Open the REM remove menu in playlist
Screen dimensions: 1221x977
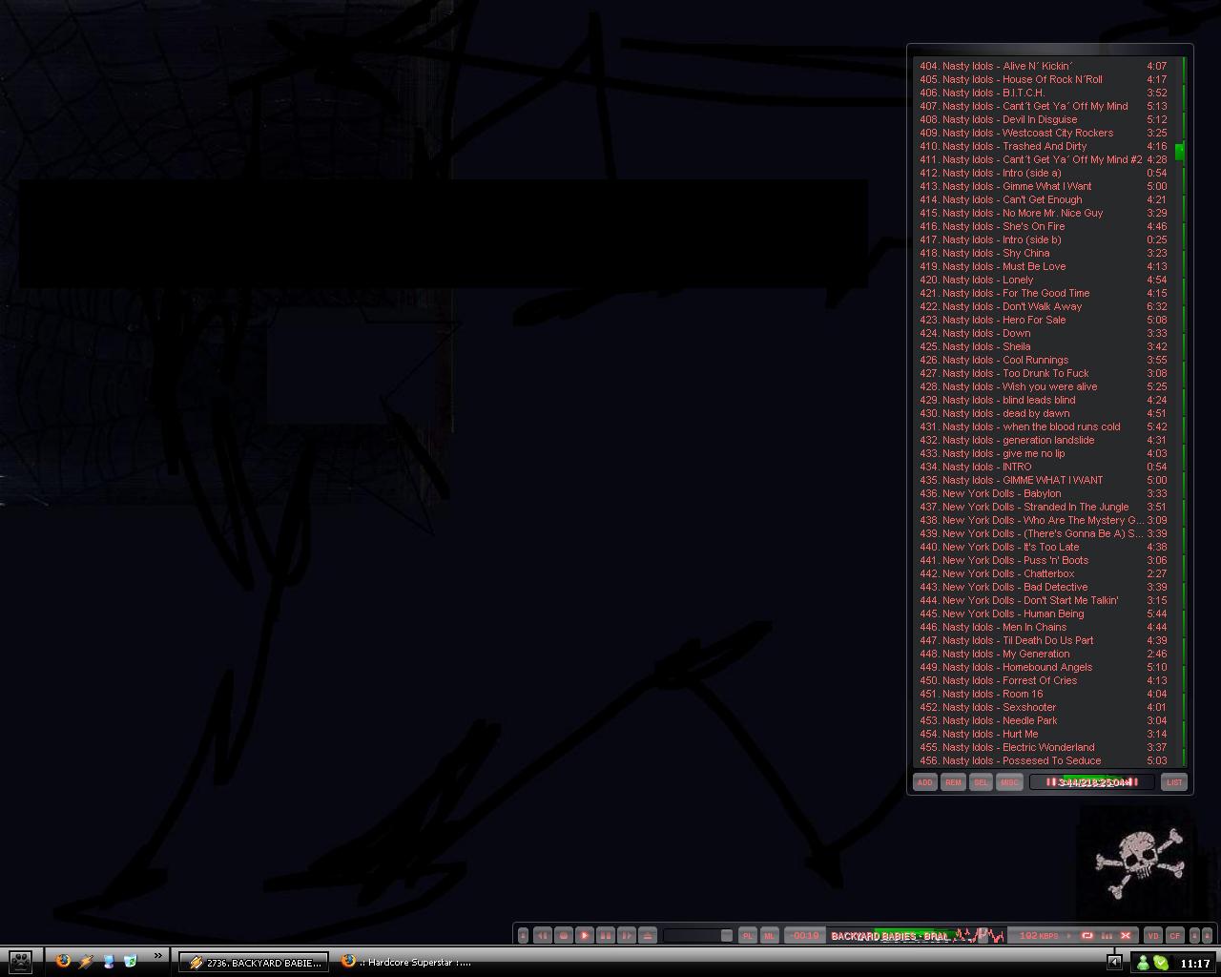953,782
